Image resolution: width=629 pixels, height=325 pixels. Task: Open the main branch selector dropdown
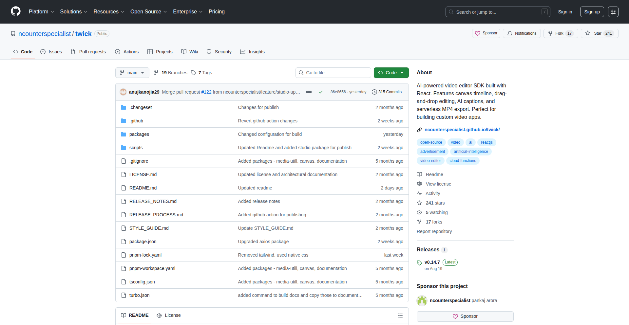tap(132, 73)
